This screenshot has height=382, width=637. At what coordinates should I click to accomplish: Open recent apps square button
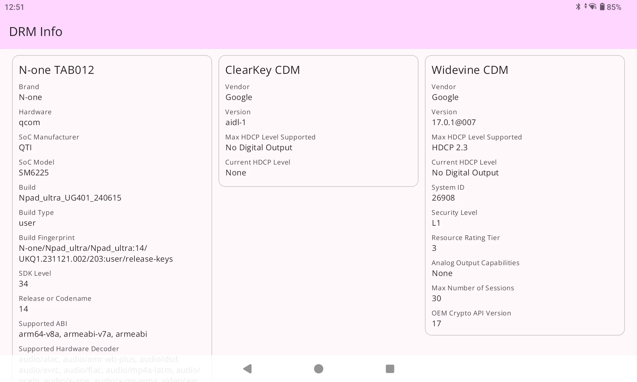390,369
